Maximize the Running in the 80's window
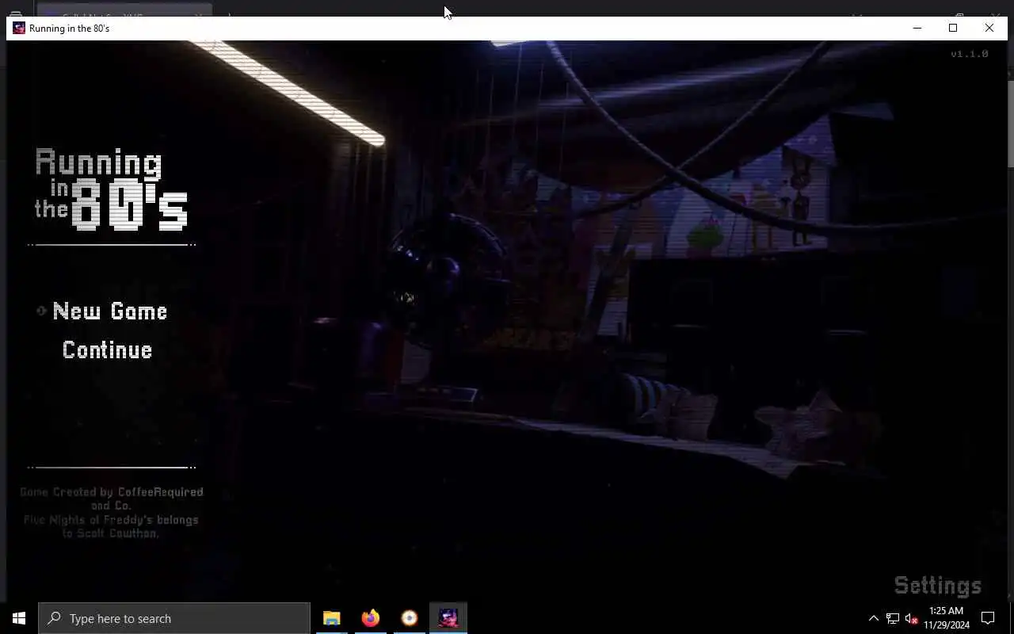Image resolution: width=1014 pixels, height=634 pixels. click(x=953, y=28)
